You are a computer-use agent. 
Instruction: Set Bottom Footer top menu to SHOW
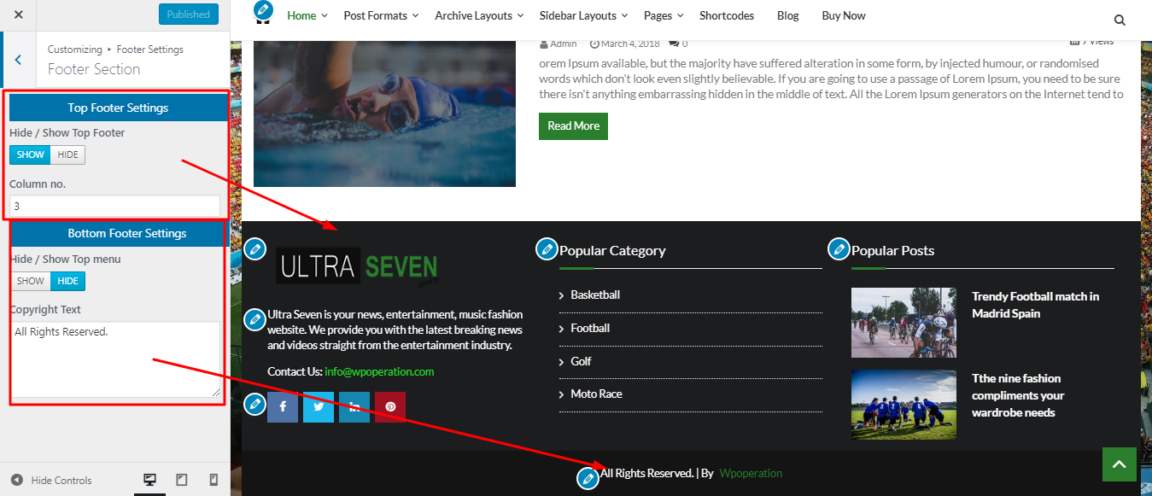pyautogui.click(x=31, y=281)
